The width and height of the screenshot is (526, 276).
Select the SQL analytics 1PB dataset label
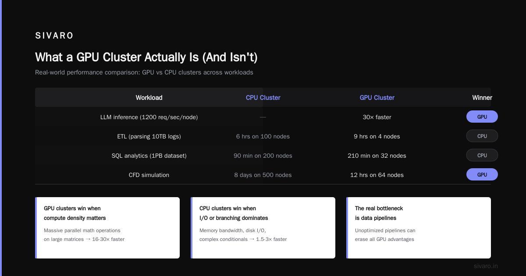(x=149, y=156)
